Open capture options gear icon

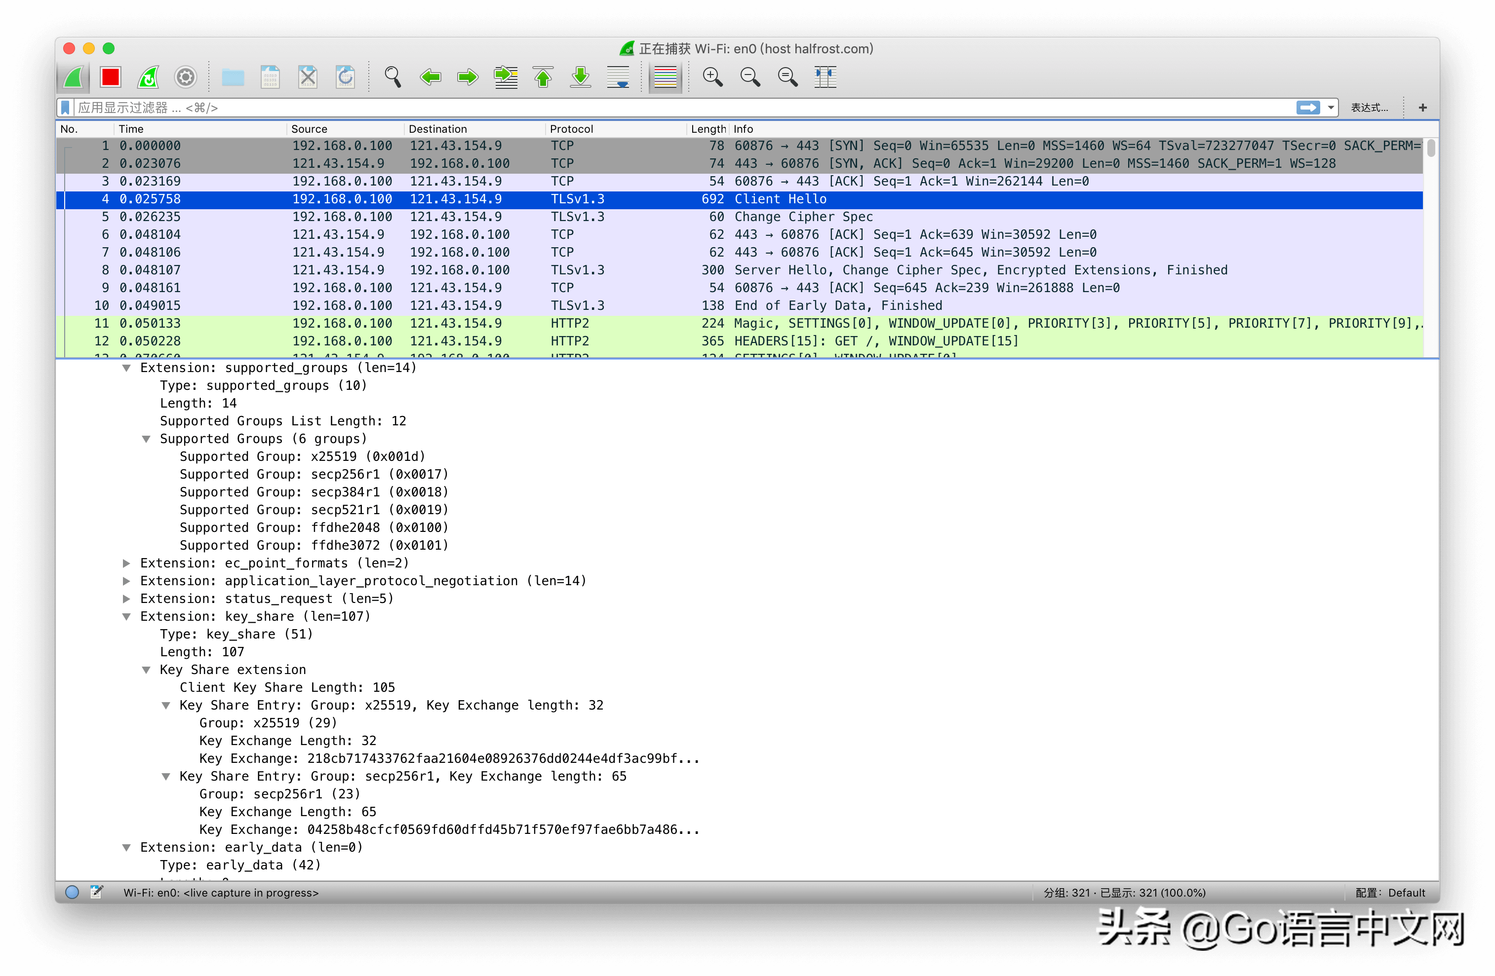pyautogui.click(x=185, y=77)
